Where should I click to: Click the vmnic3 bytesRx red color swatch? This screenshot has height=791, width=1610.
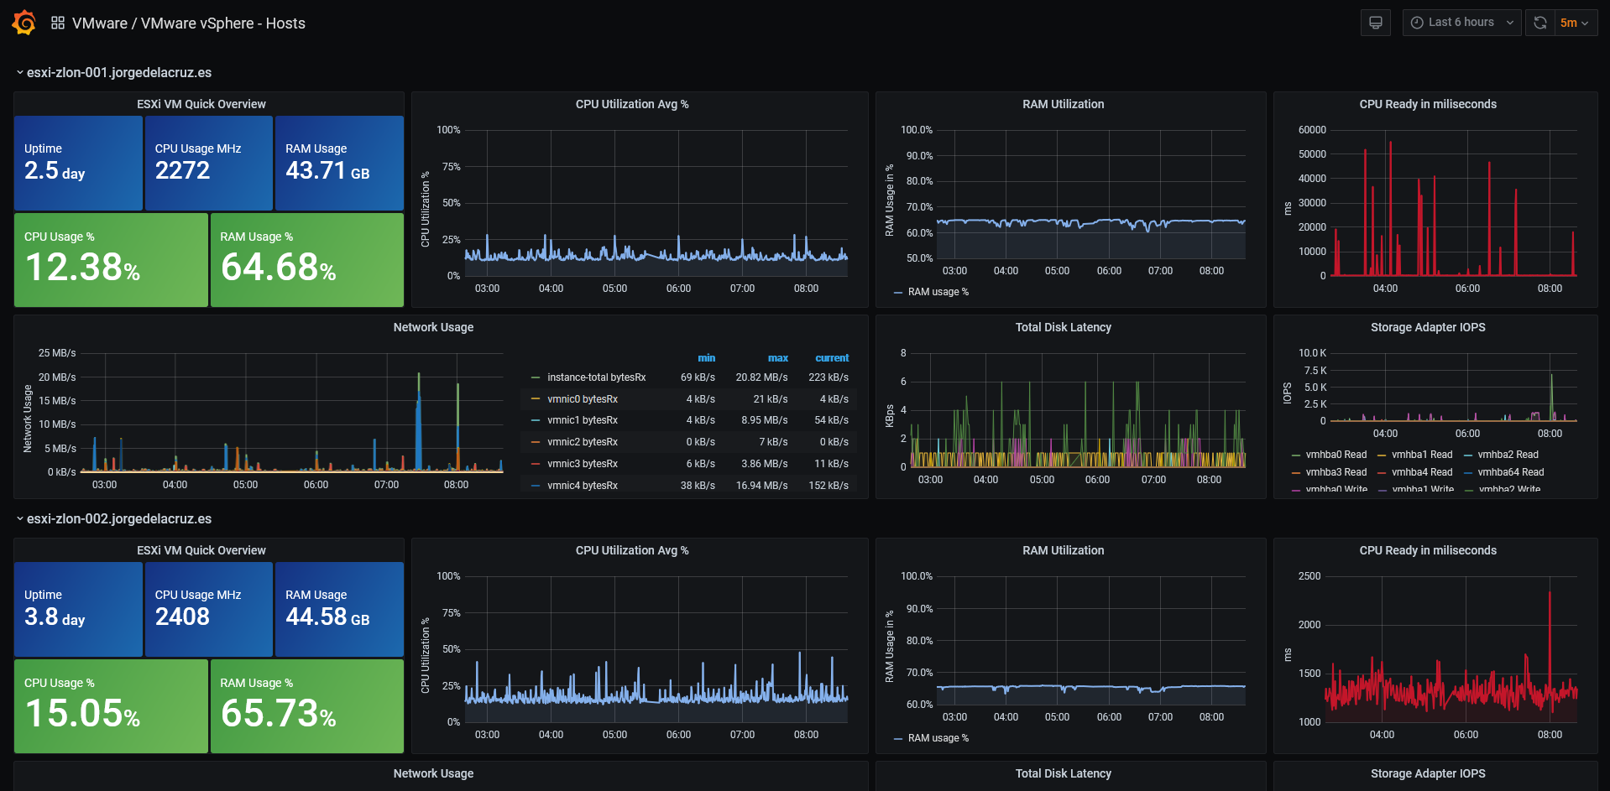coord(536,464)
